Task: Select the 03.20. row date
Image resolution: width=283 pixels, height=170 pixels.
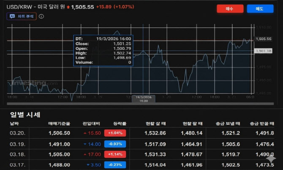Action: coord(16,133)
